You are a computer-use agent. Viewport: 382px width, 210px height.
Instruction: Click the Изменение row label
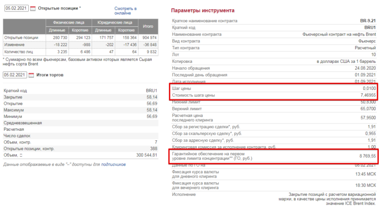pos(14,45)
